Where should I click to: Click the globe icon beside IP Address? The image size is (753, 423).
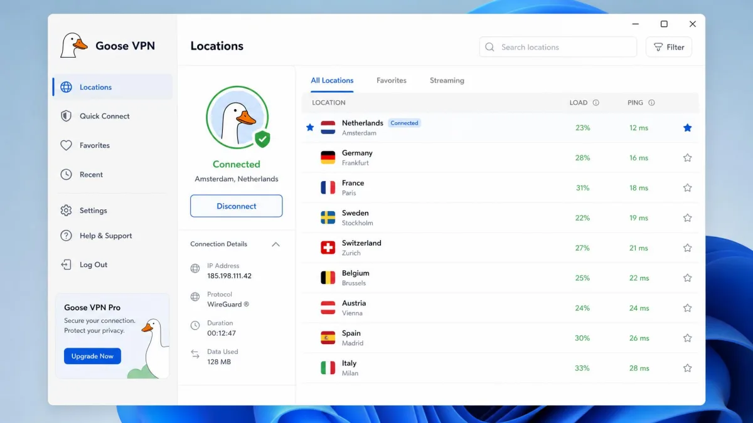click(195, 269)
